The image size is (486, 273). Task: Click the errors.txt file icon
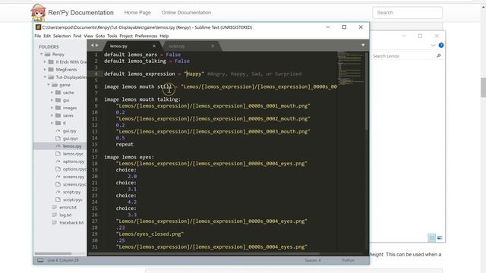(x=54, y=207)
